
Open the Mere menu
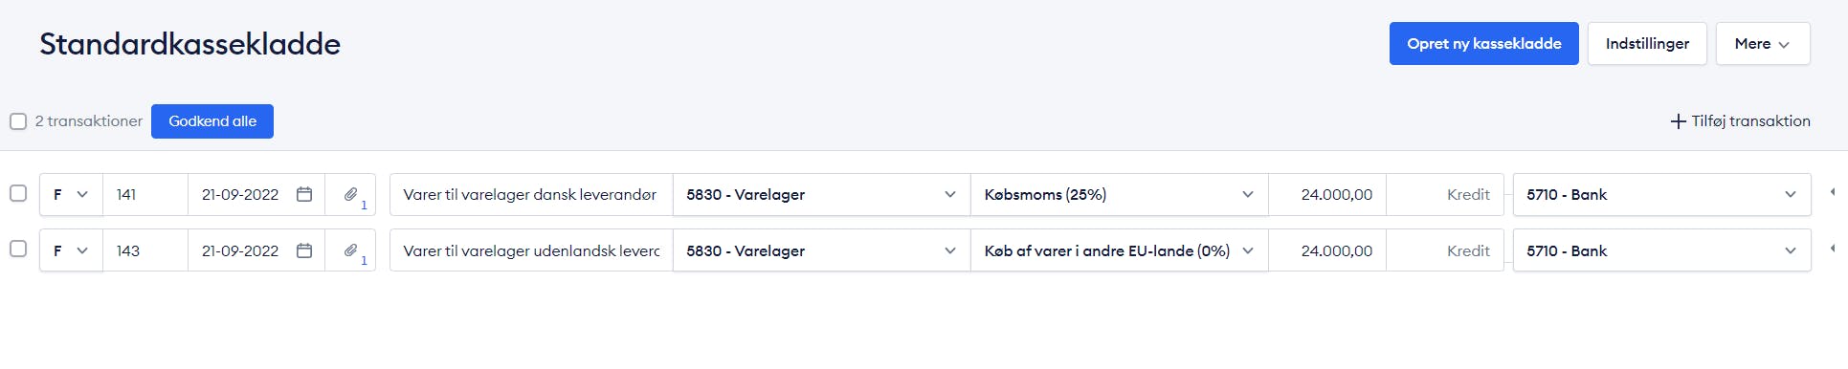click(1763, 44)
